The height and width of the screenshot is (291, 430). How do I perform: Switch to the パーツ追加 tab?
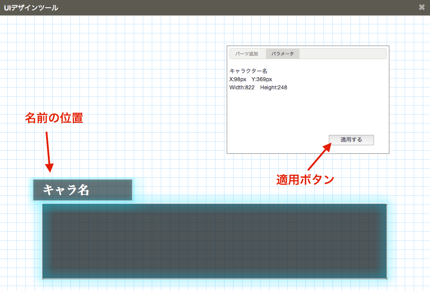click(247, 54)
